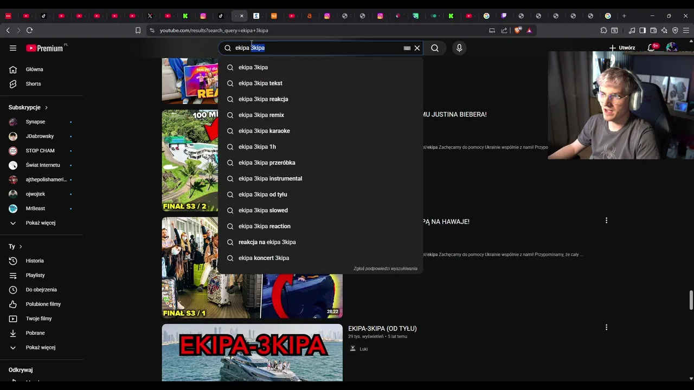Click Zgłoś podpowiedzi wyszukiwania link

tap(385, 269)
